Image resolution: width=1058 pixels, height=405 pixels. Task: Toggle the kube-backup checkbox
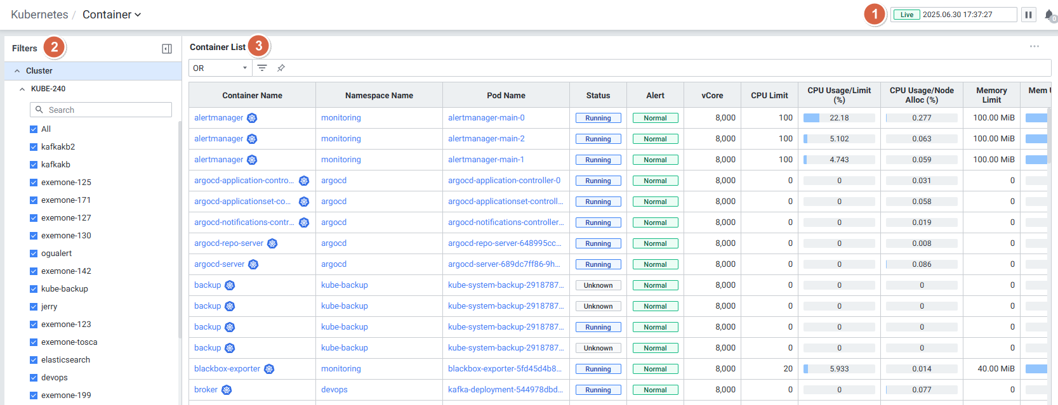pyautogui.click(x=34, y=289)
